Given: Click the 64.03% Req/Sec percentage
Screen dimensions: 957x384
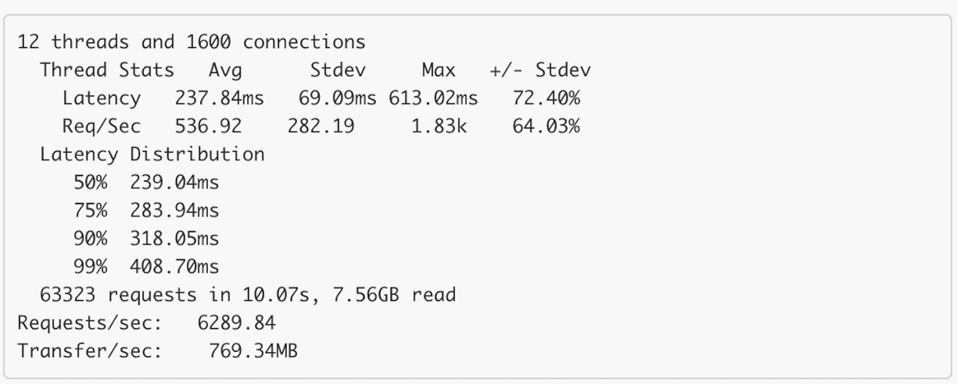Looking at the screenshot, I should (x=546, y=126).
